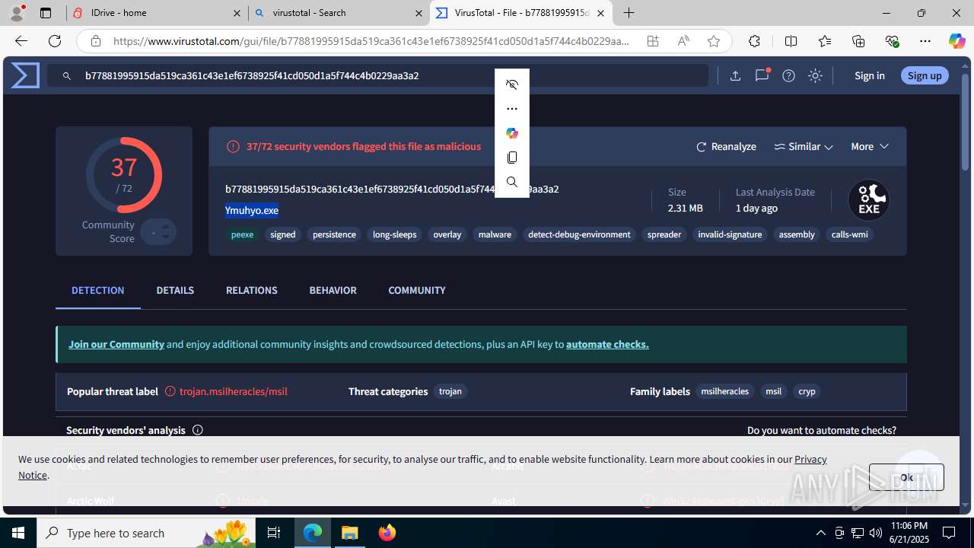Open Copilot sidebar icon
974x548 pixels.
click(x=956, y=41)
